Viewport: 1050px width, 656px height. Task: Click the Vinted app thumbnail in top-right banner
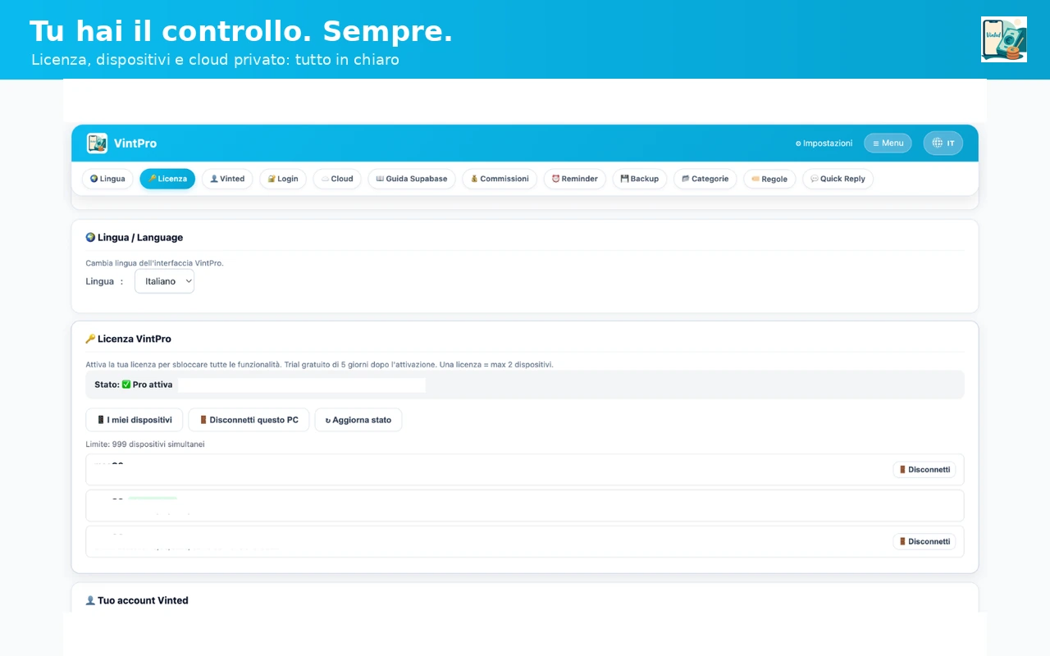pos(1004,39)
